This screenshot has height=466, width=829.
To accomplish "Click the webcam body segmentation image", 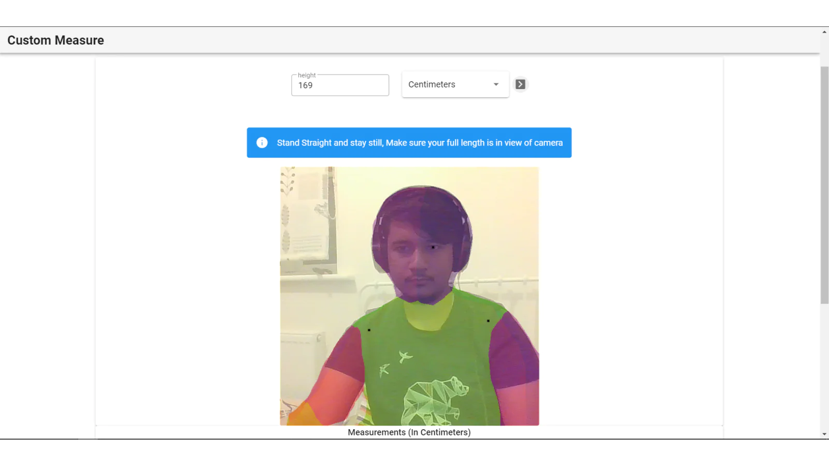I will (409, 296).
